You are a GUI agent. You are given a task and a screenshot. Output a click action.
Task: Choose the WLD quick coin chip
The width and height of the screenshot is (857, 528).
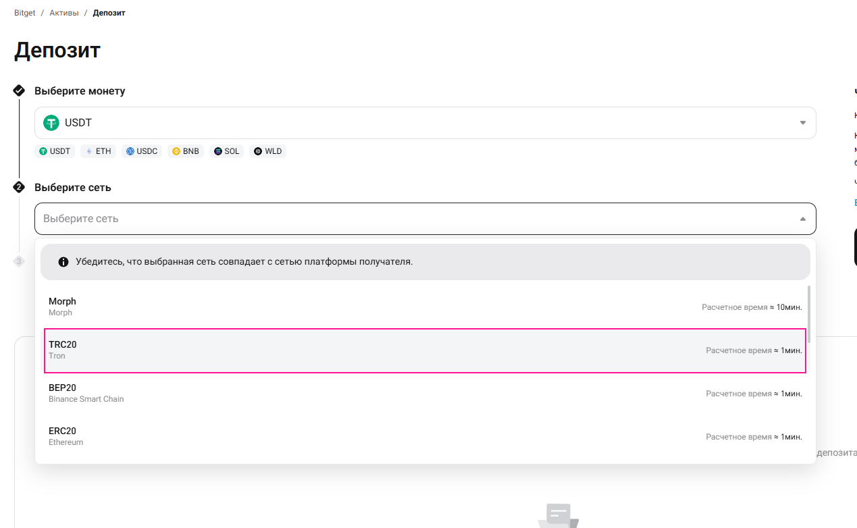(x=267, y=151)
